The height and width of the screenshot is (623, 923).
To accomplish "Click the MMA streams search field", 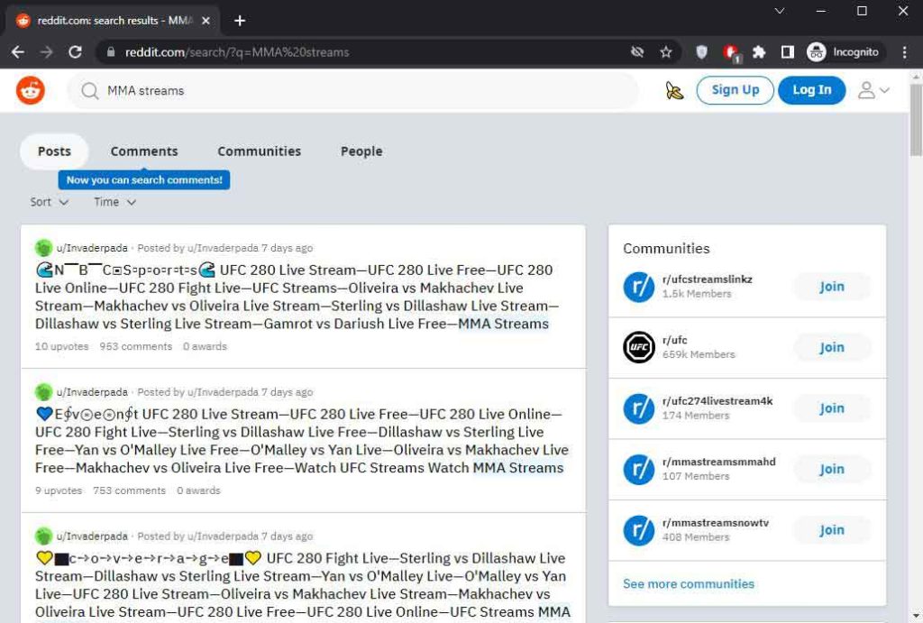I will [x=353, y=91].
